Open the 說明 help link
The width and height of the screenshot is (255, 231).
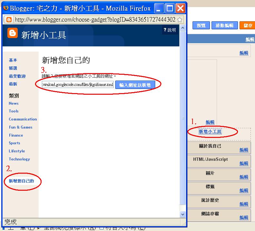(170, 30)
